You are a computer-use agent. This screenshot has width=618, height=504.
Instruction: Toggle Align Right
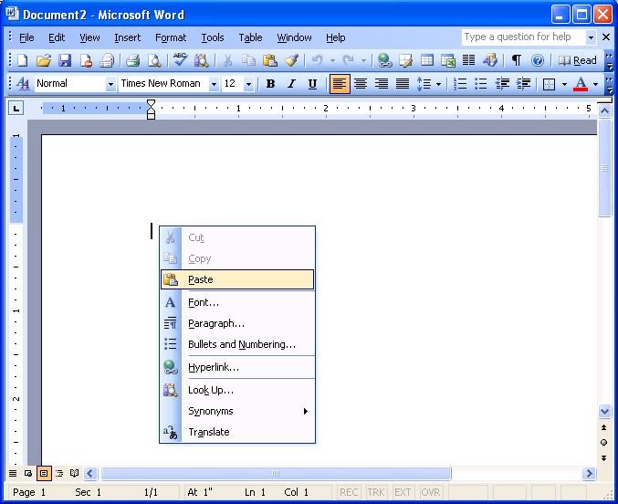coord(382,84)
